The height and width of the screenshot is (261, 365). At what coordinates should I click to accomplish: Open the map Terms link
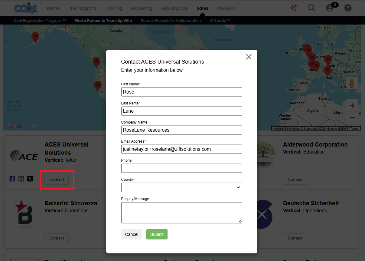354,129
